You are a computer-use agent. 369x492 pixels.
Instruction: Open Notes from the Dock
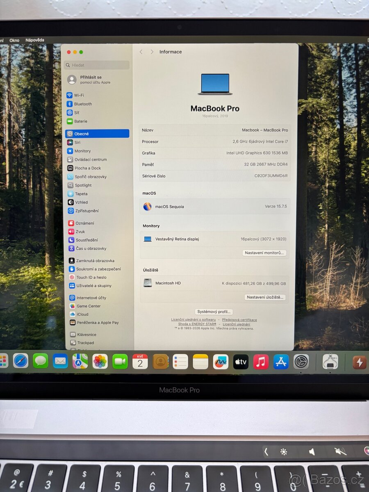coord(200,361)
